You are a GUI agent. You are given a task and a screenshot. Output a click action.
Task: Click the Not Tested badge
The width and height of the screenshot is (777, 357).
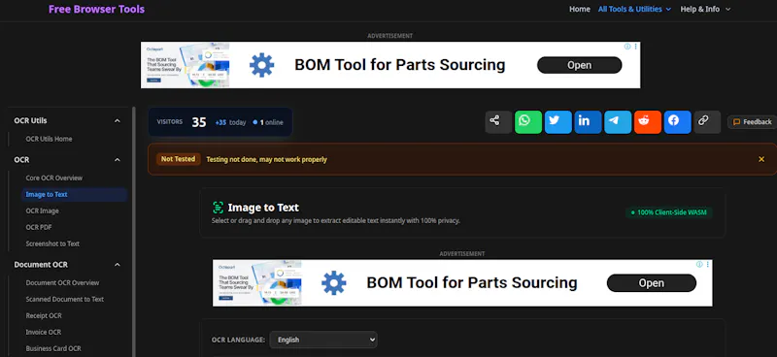[179, 159]
